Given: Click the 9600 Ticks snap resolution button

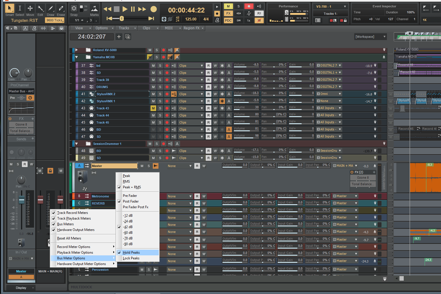Looking at the screenshot, I should point(55,20).
